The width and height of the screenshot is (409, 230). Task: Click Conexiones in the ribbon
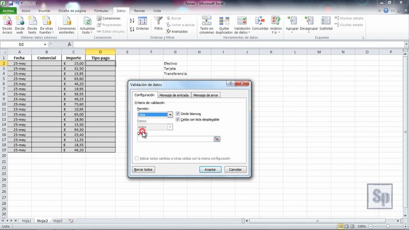pos(109,19)
